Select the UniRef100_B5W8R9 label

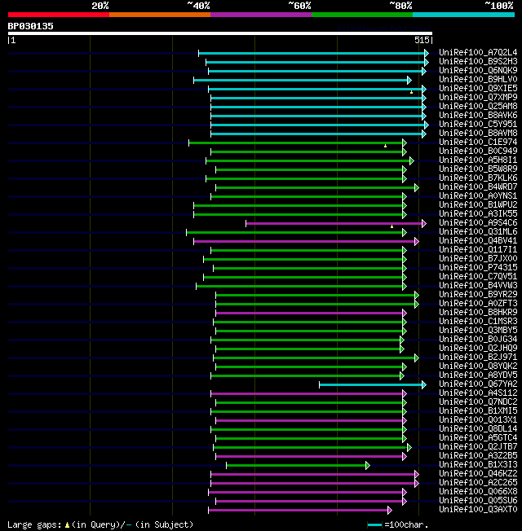click(478, 169)
